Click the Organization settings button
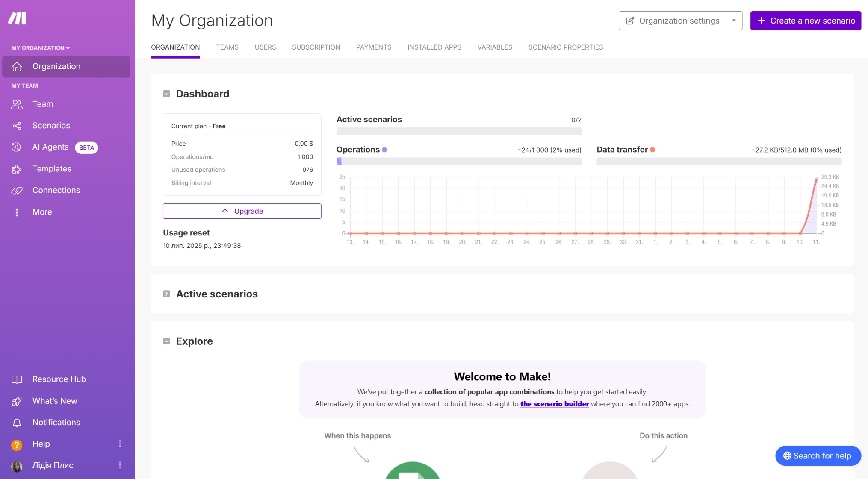The height and width of the screenshot is (479, 868). pyautogui.click(x=672, y=21)
